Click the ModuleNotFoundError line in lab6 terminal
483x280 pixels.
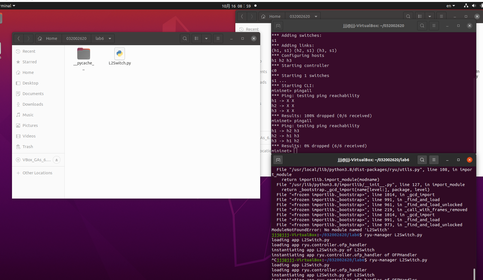[330, 230]
